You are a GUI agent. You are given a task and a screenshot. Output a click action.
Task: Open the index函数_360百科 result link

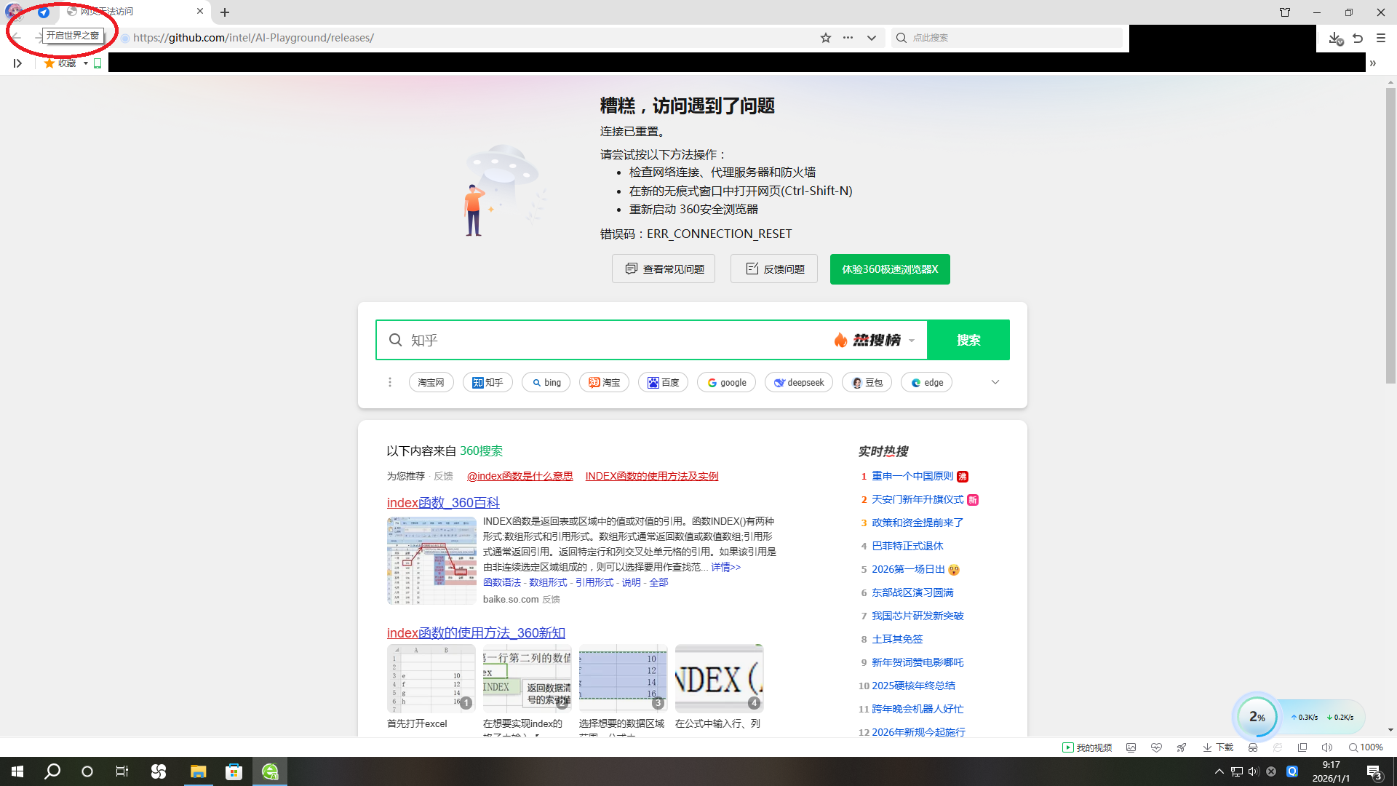(443, 502)
